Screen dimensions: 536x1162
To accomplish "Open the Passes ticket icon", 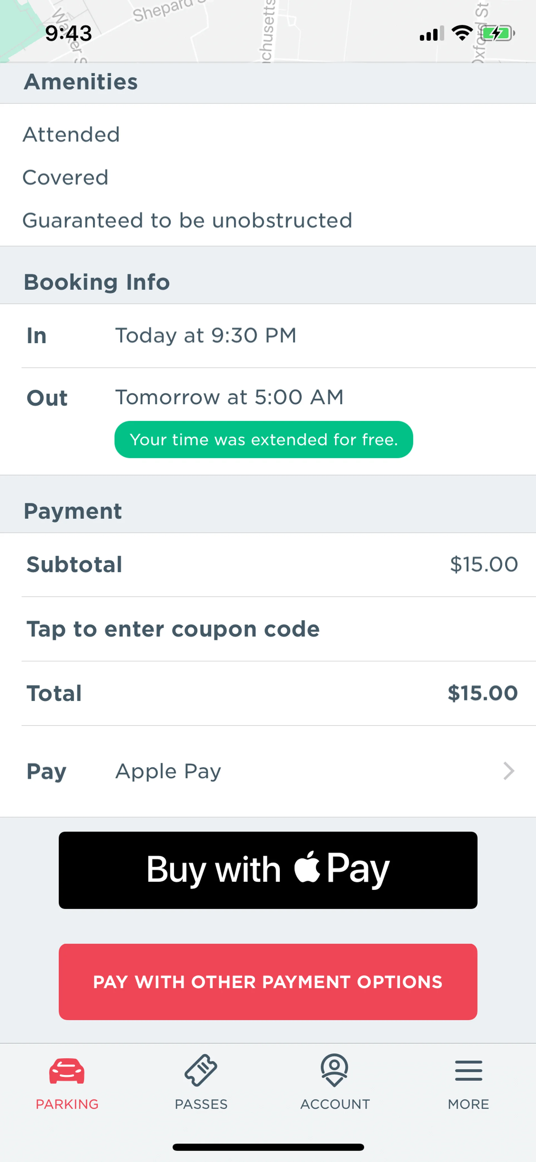I will [x=201, y=1070].
